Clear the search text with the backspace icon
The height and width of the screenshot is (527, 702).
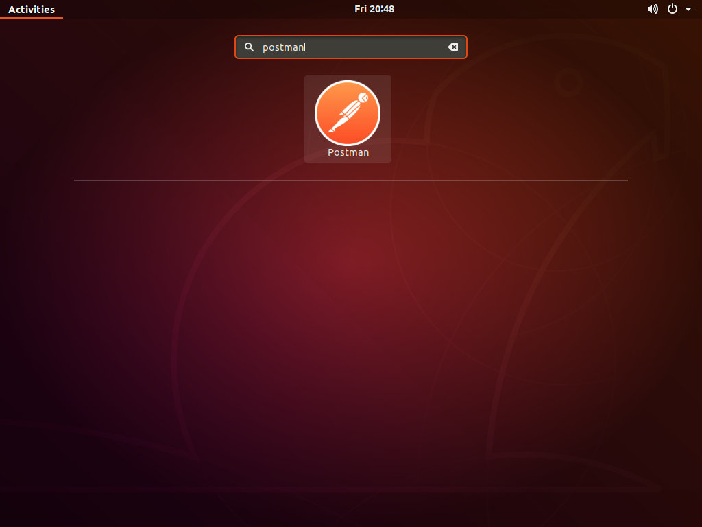pos(452,47)
